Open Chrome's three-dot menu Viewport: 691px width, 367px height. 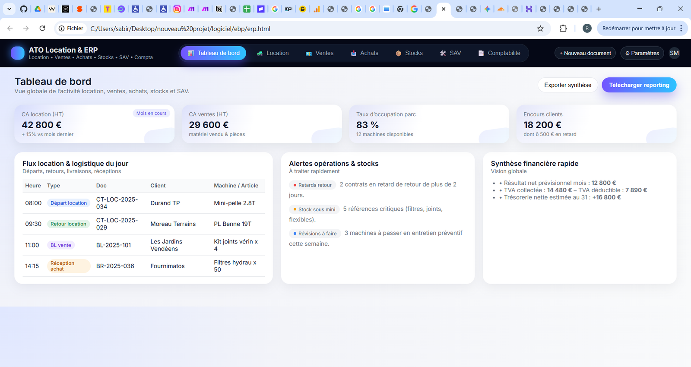681,28
